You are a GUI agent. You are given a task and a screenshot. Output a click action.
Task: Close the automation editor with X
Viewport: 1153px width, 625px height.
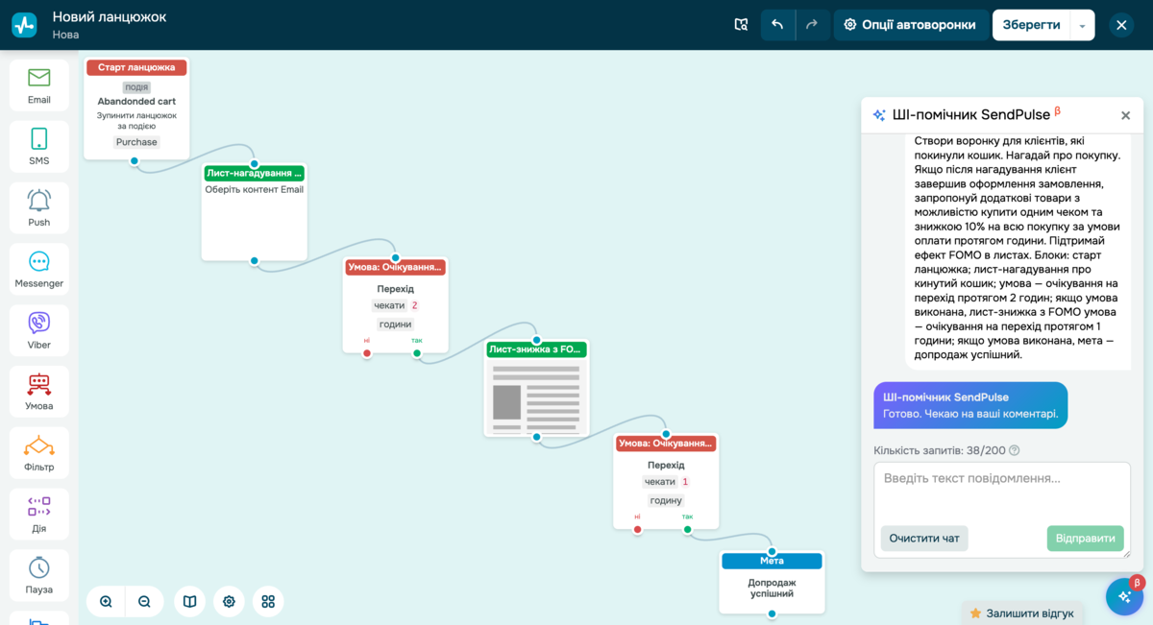click(1121, 25)
